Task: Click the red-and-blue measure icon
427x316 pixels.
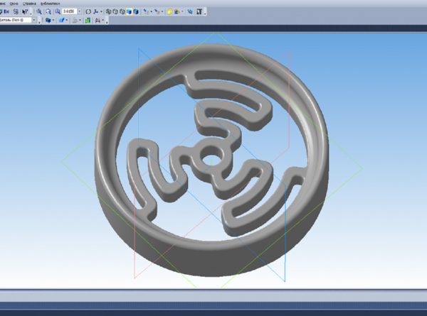Action: point(97,21)
